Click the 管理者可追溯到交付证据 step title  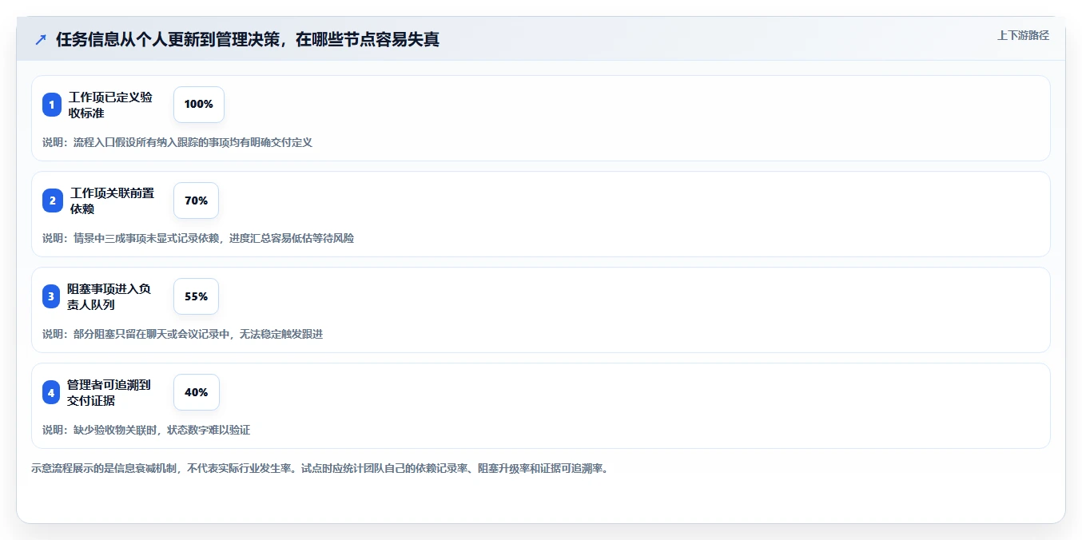[109, 392]
